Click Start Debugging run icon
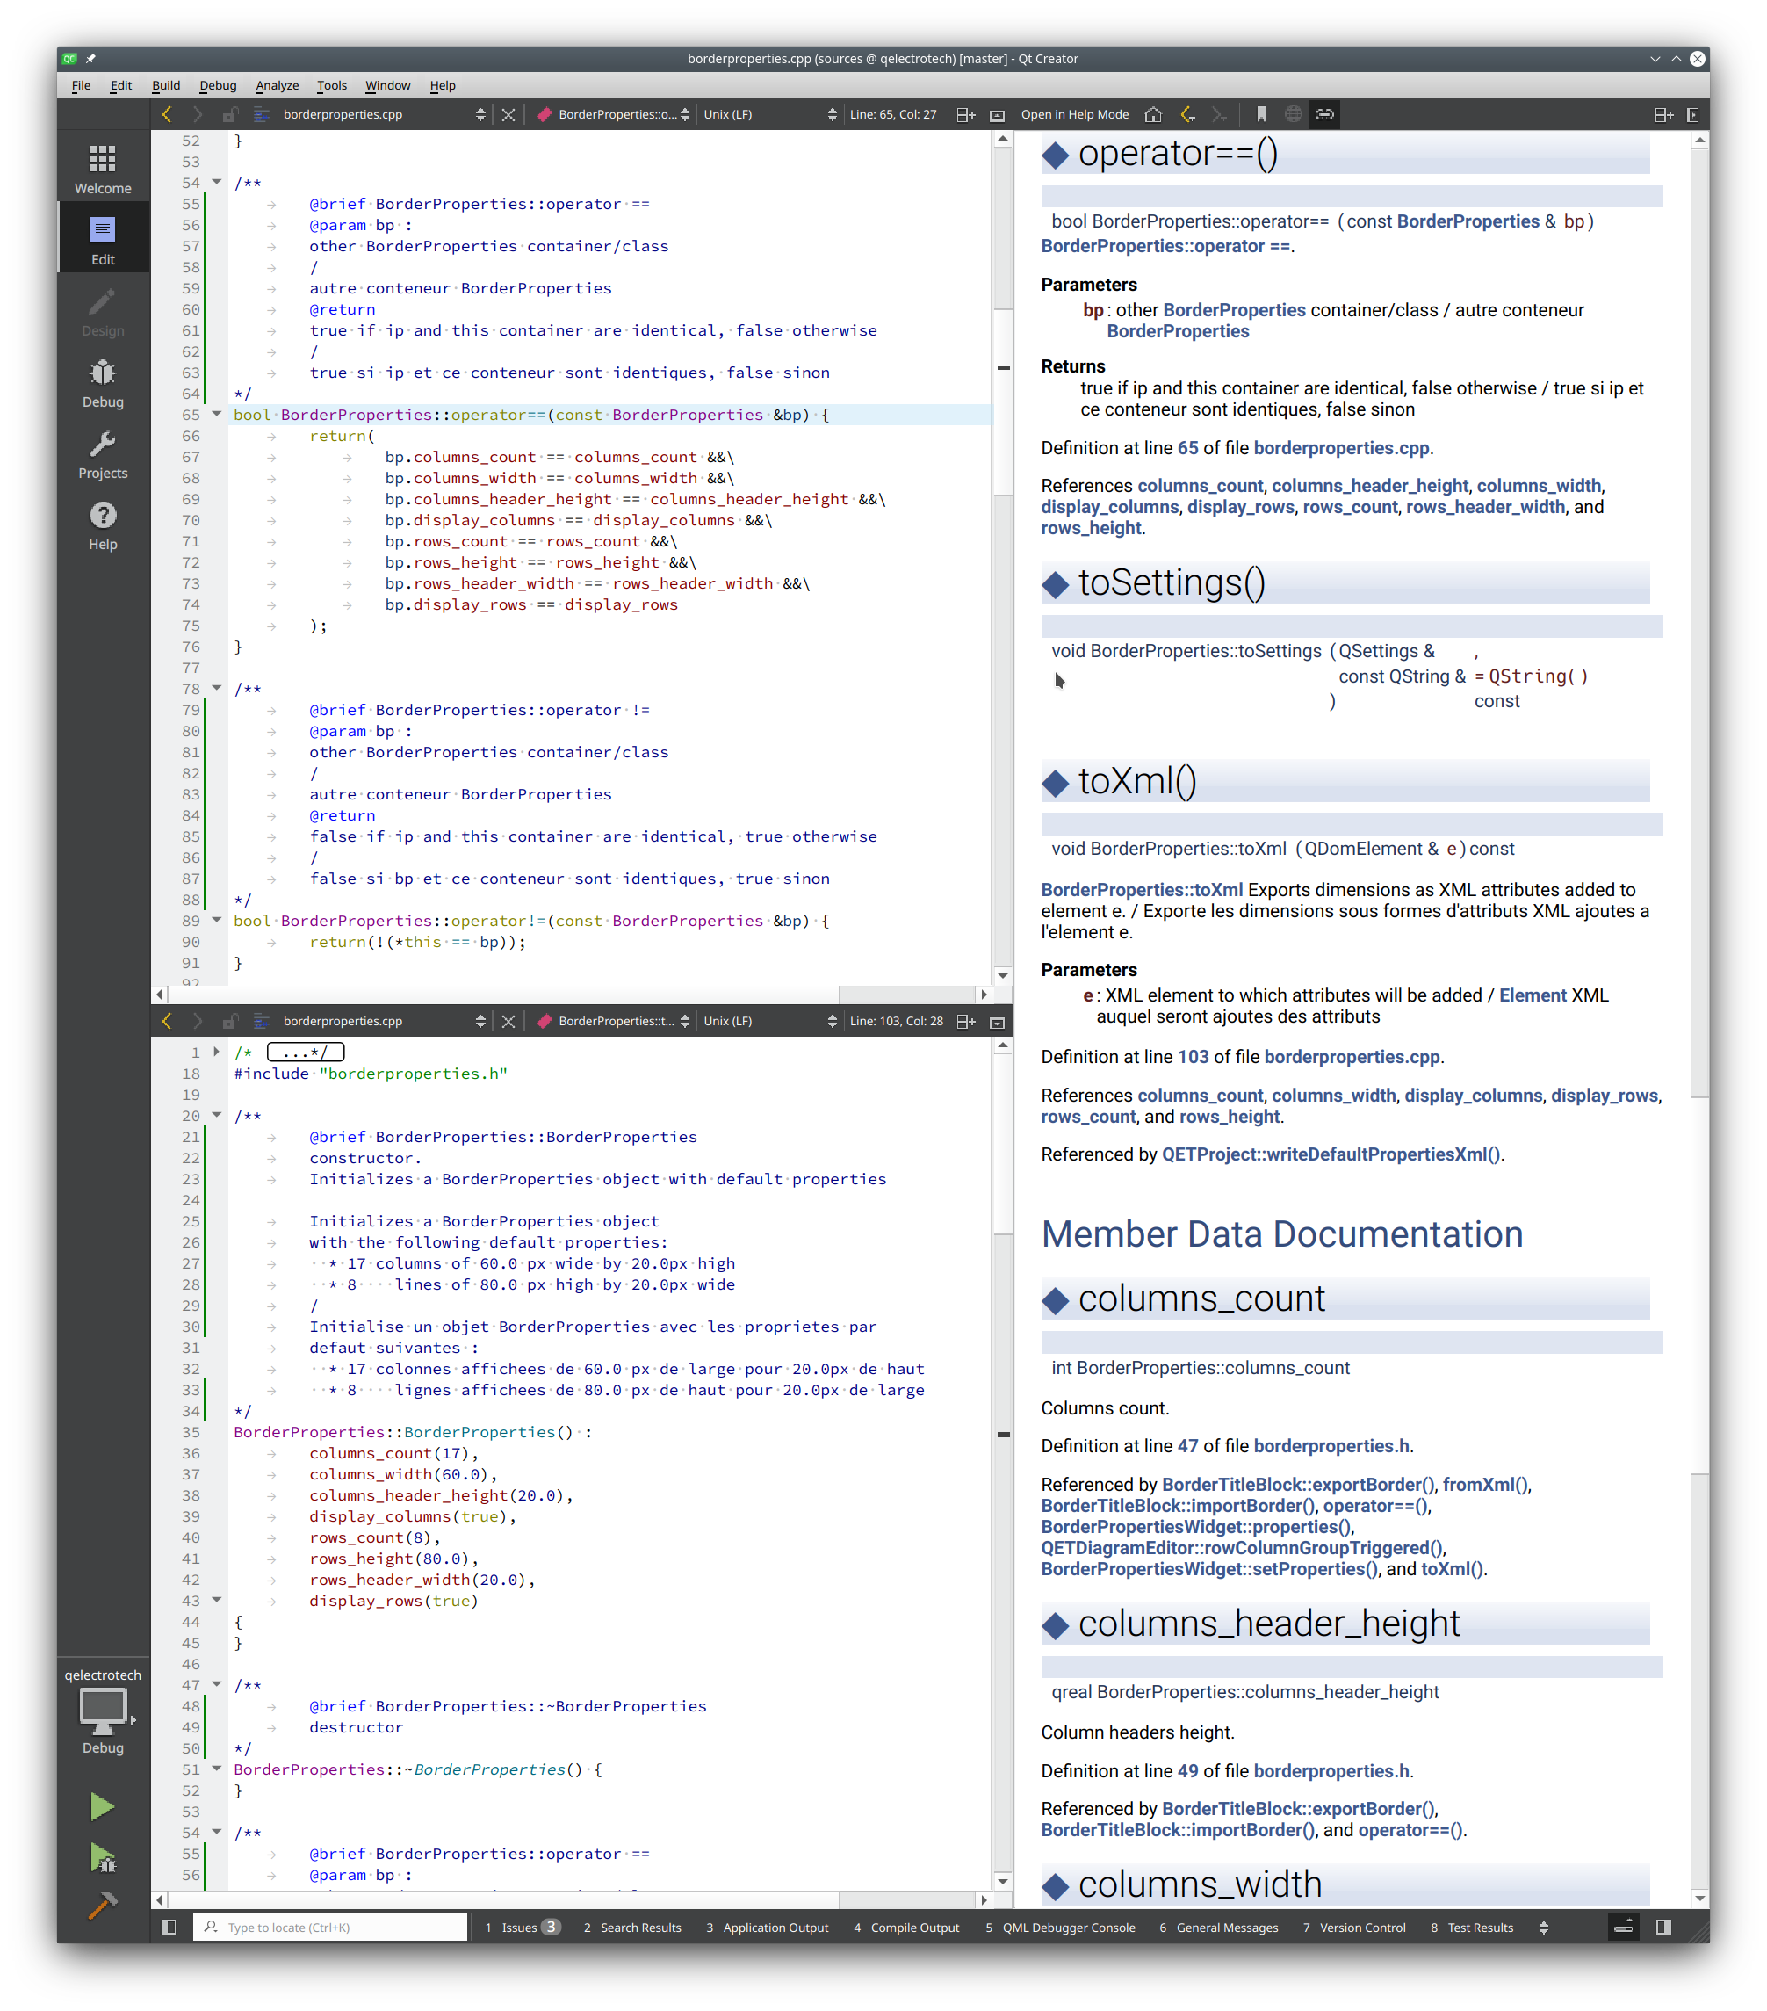Image resolution: width=1767 pixels, height=2011 pixels. (102, 1857)
